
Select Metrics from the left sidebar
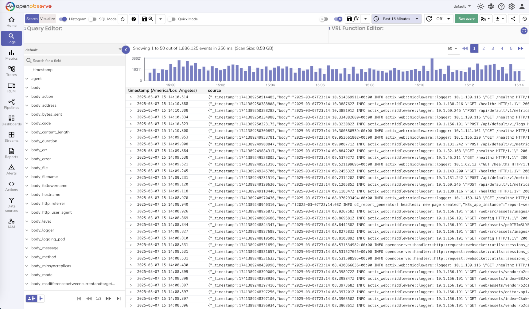[11, 55]
